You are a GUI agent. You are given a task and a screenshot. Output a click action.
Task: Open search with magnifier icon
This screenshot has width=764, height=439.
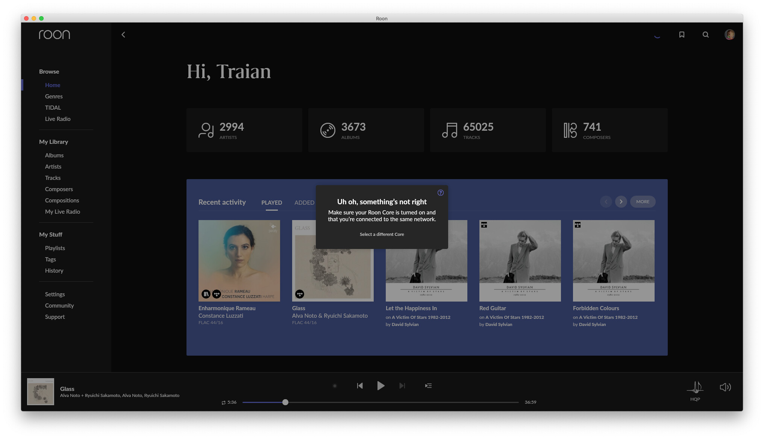coord(706,35)
